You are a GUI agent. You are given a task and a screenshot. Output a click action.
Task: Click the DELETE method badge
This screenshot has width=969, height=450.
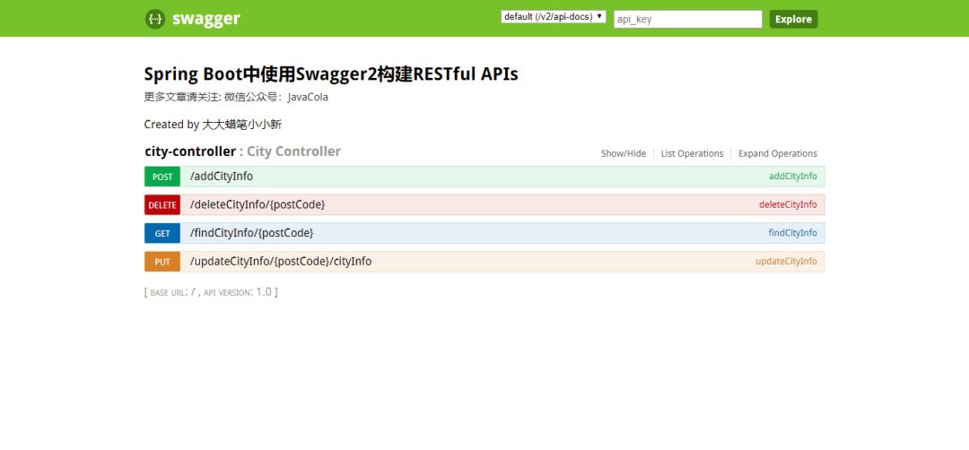(x=162, y=205)
